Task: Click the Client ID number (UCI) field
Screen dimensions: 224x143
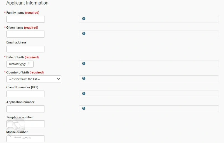Action: (25, 94)
